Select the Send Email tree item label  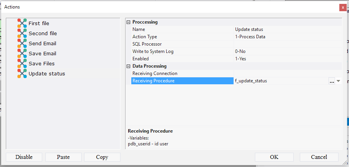point(42,43)
